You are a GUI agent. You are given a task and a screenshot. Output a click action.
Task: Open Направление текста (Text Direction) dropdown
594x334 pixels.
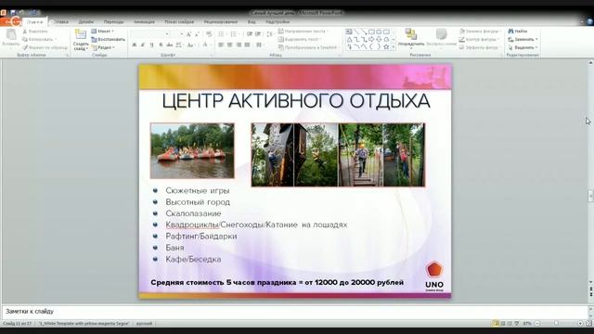point(303,31)
